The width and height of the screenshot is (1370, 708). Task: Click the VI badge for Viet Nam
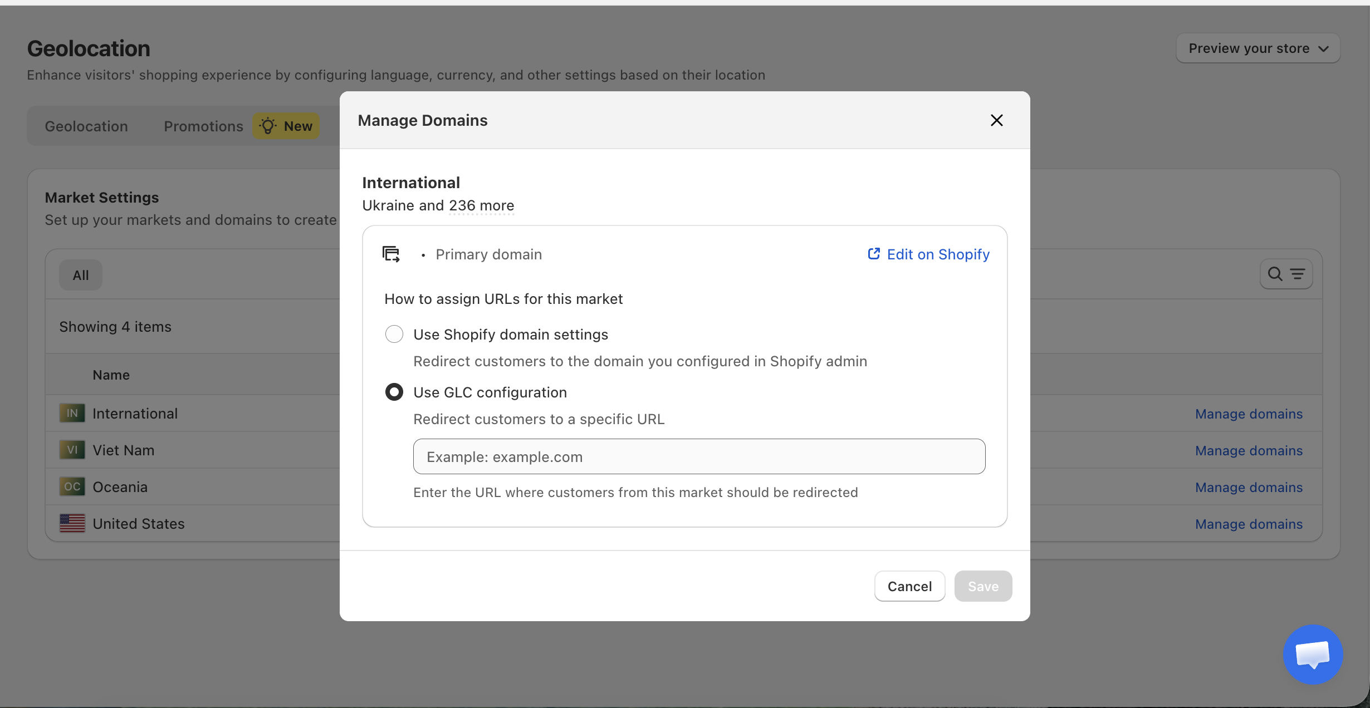(x=72, y=450)
